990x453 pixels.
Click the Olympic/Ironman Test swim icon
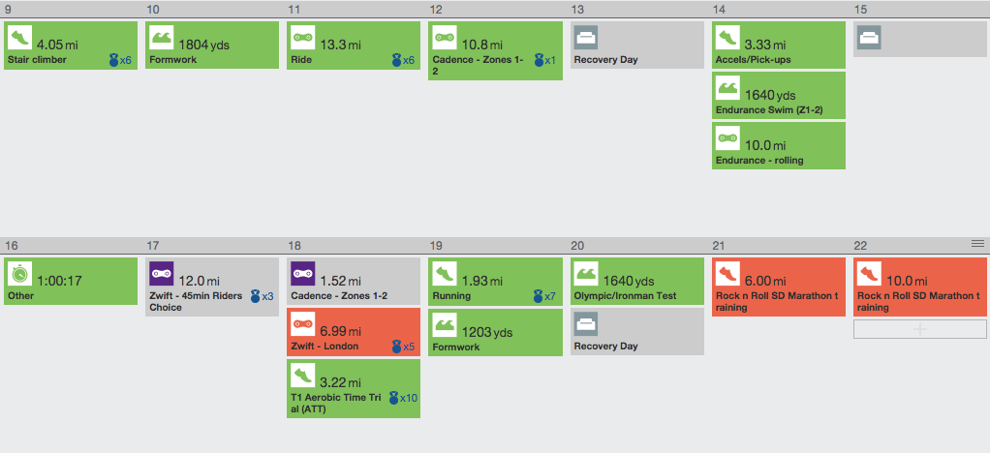point(585,274)
